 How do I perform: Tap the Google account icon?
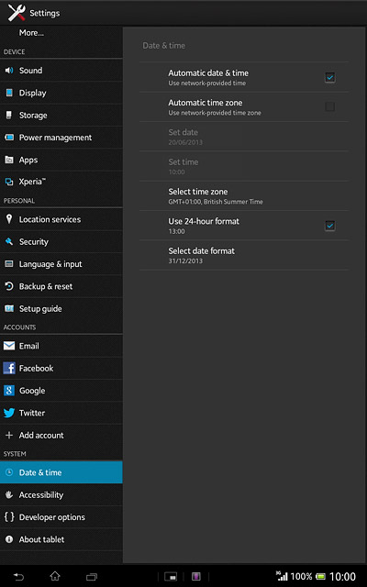point(9,391)
